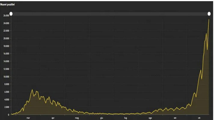Select the "mar" month label on the x-axis
The width and height of the screenshot is (214, 120).
[x=28, y=118]
